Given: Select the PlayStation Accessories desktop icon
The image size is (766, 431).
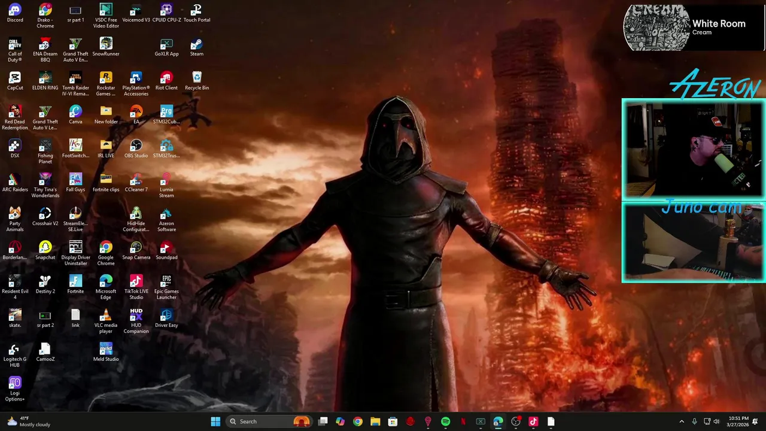Looking at the screenshot, I should click(136, 84).
